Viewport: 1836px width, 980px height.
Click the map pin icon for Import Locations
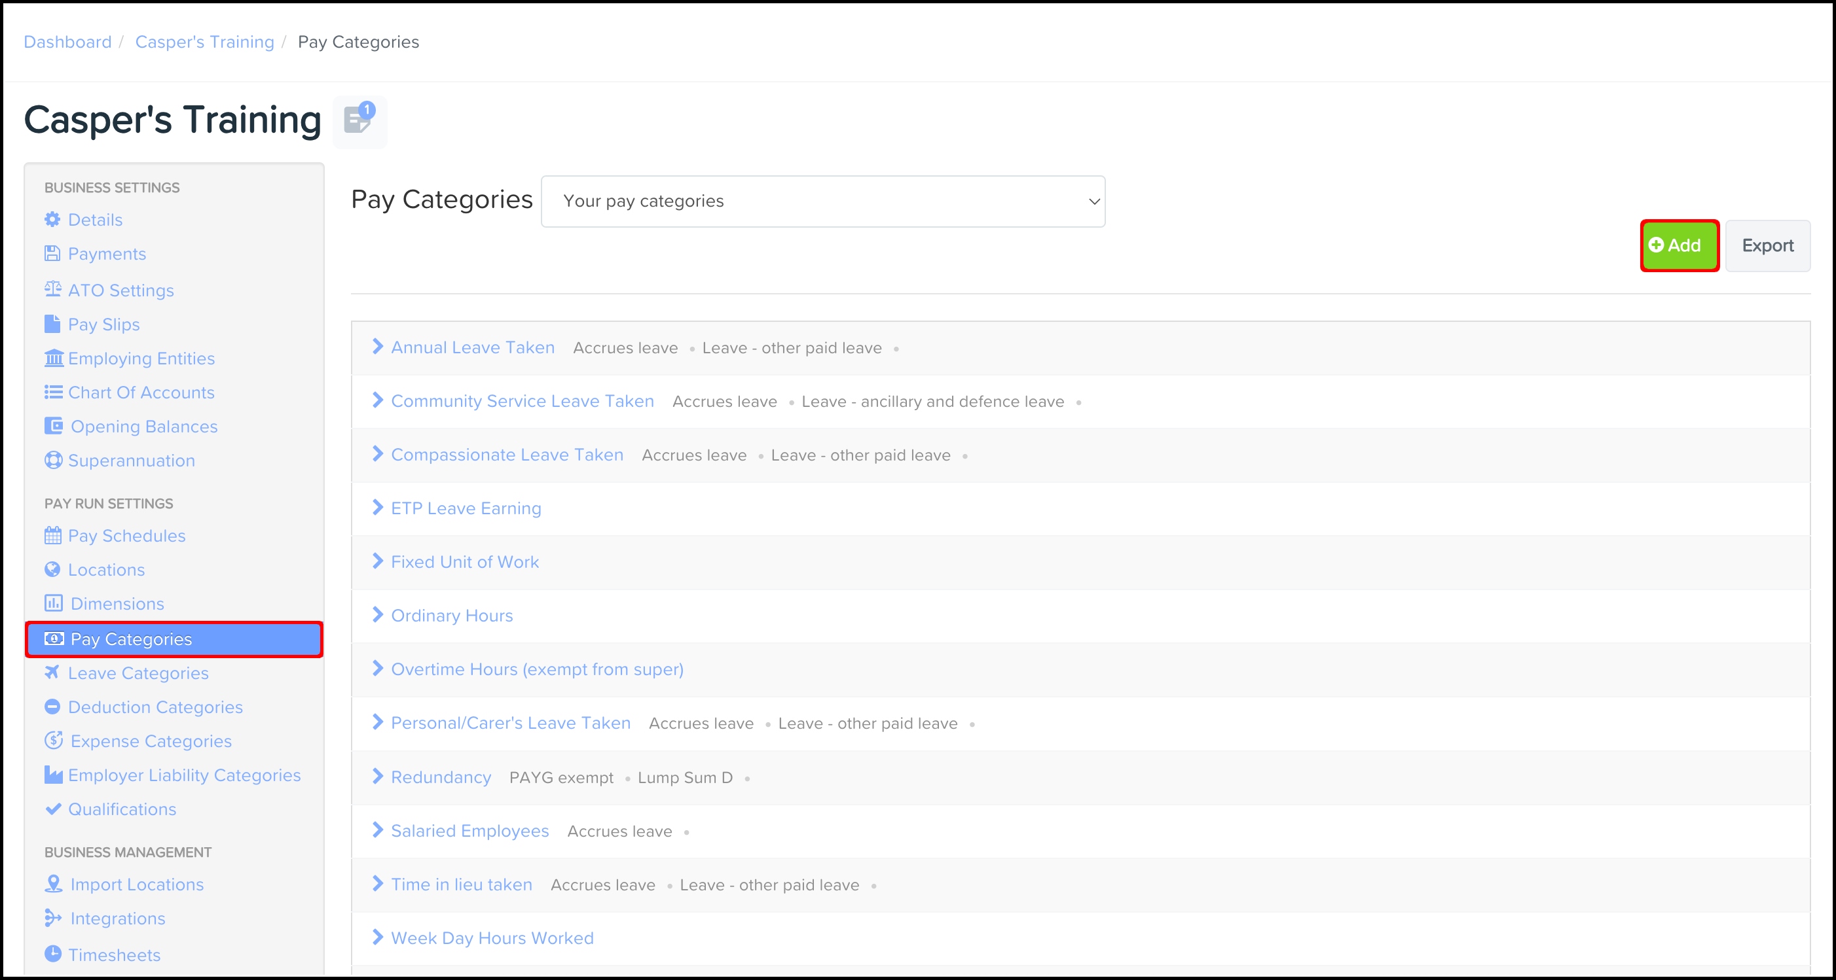[x=53, y=884]
